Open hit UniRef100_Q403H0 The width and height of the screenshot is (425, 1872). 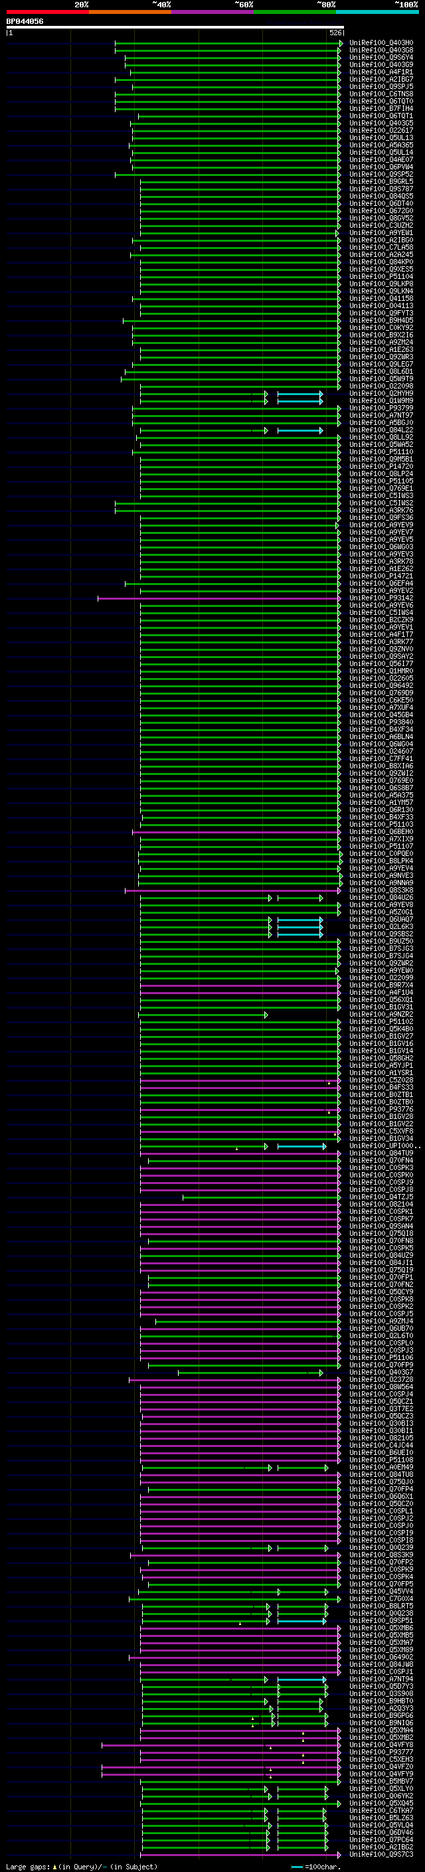click(381, 43)
